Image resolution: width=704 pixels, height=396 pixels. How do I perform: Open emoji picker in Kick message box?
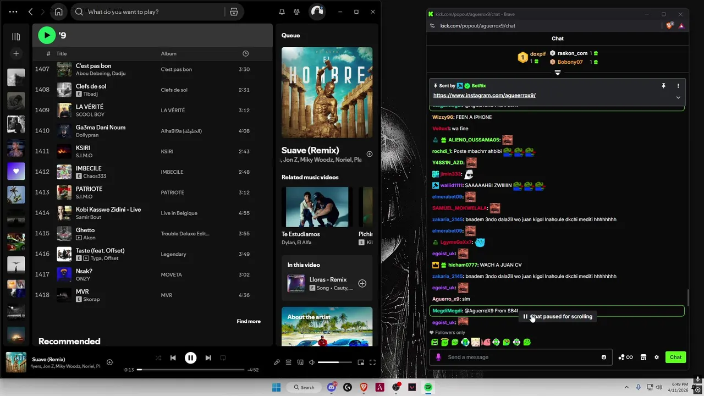tap(604, 357)
